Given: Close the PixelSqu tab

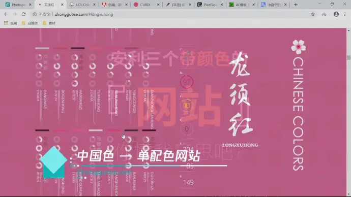Looking at the screenshot, I should [222, 5].
